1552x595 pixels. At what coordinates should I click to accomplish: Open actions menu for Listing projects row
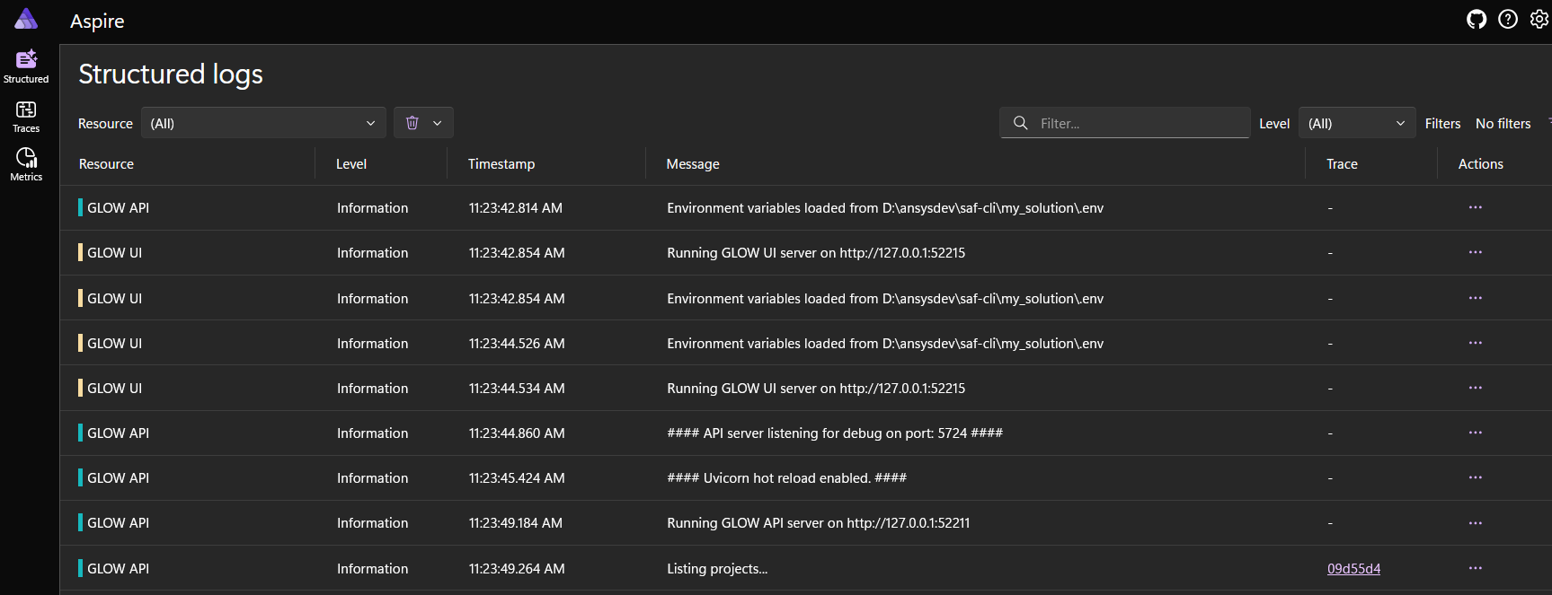pos(1476,568)
